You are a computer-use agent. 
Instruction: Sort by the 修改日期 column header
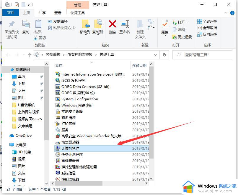tap(140, 66)
